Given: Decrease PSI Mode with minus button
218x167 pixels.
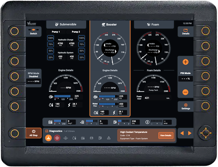Looking at the screenshot, I should 186,92.
